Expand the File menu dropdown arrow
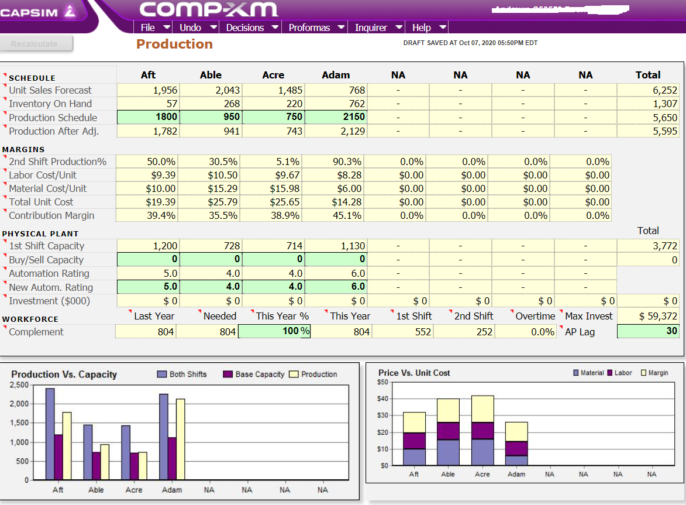 (x=167, y=27)
